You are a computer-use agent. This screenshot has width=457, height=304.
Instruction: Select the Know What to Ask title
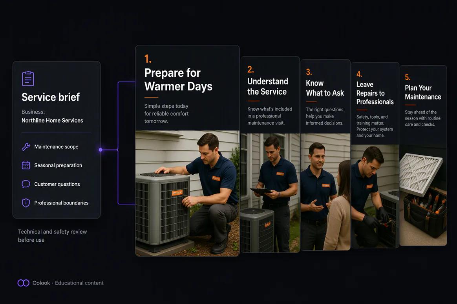pos(325,88)
